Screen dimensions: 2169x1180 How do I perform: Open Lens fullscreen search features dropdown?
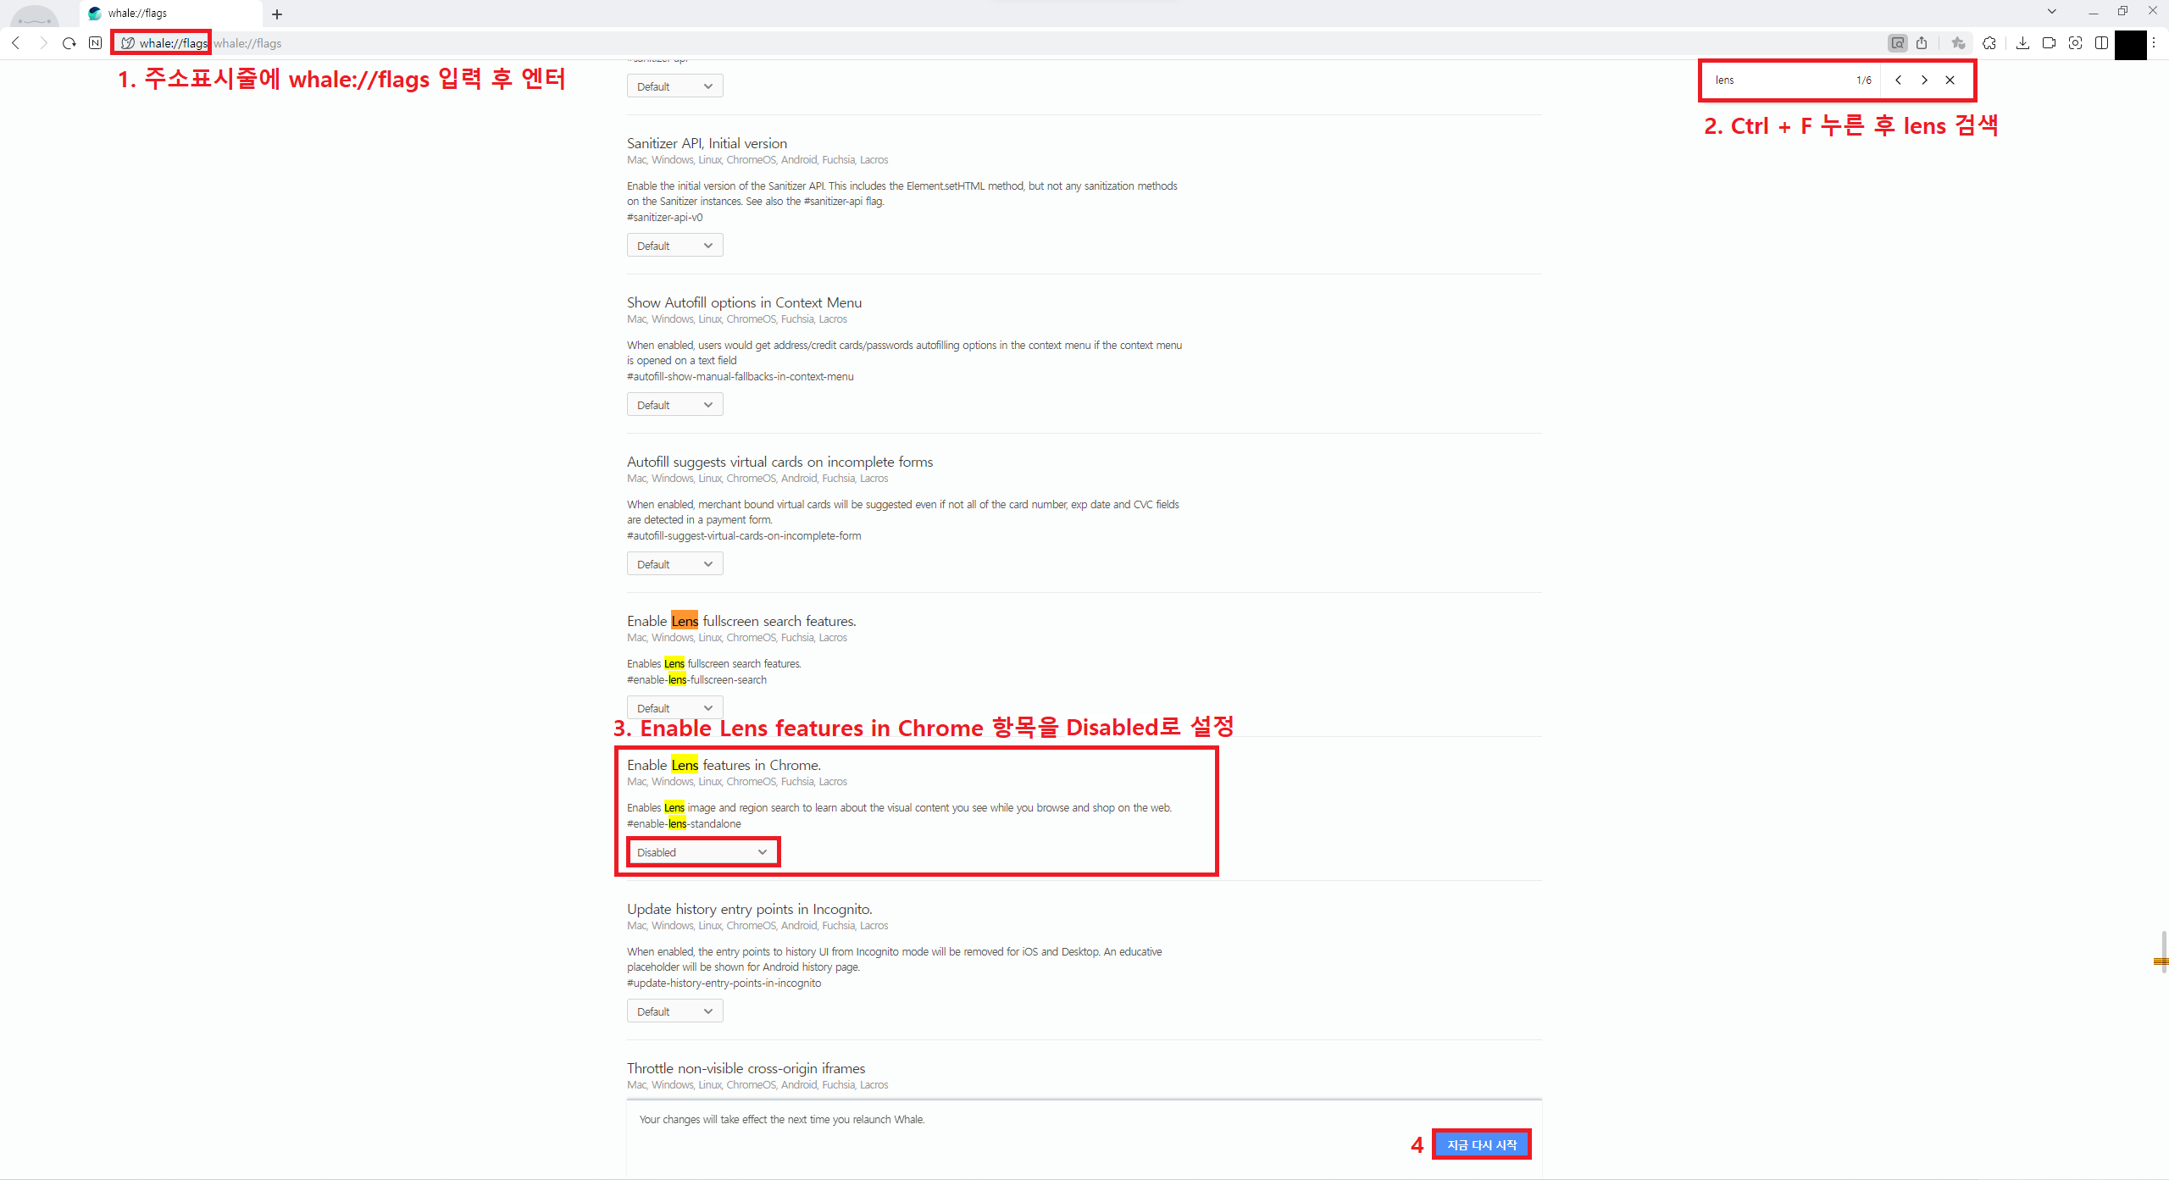(x=674, y=708)
